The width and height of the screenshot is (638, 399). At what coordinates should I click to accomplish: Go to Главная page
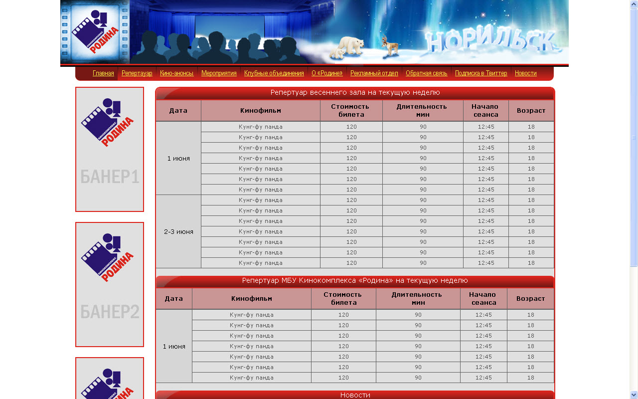[103, 73]
